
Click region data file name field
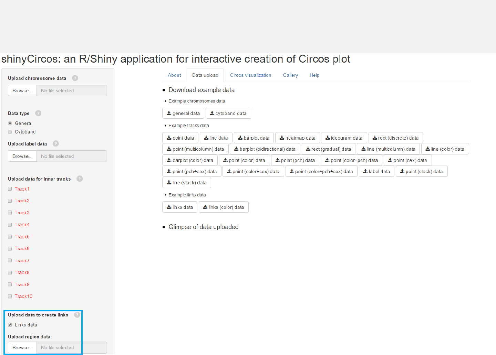coord(72,347)
